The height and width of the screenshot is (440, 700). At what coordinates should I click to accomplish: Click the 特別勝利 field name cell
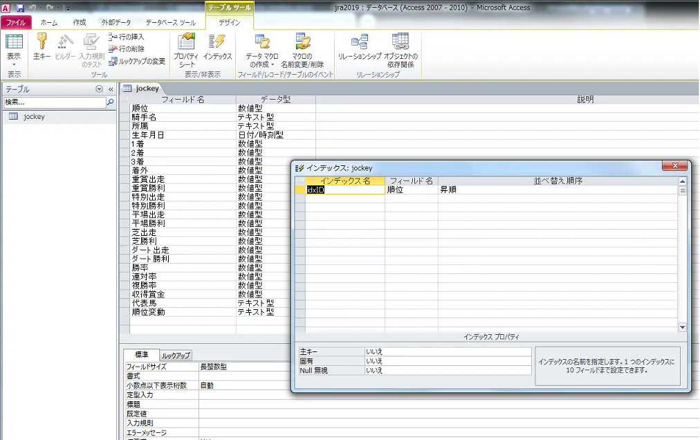point(183,206)
